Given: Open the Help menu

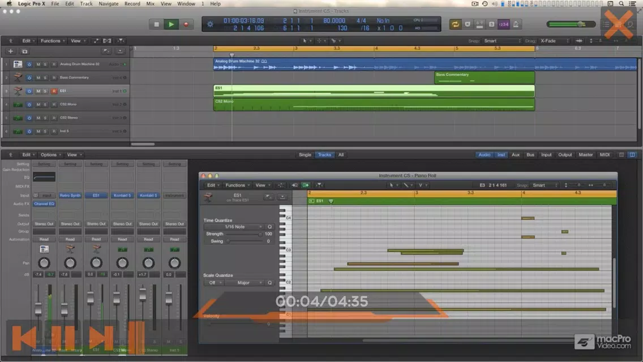Looking at the screenshot, I should [215, 4].
